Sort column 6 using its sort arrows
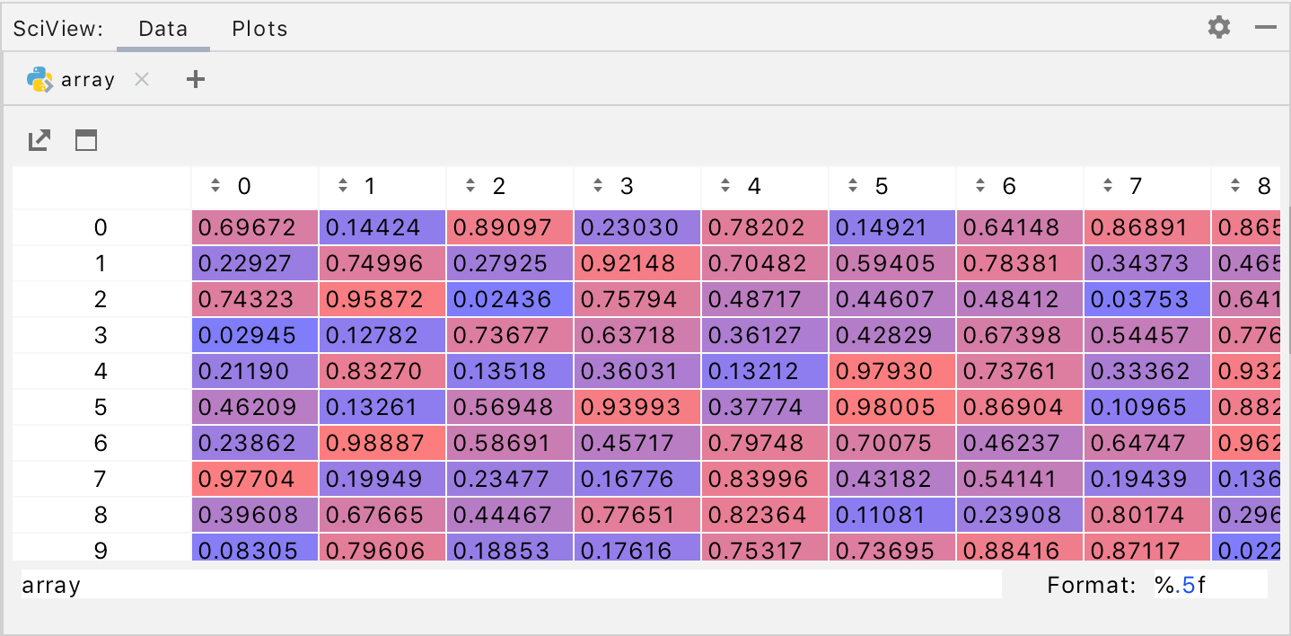 pyautogui.click(x=979, y=187)
